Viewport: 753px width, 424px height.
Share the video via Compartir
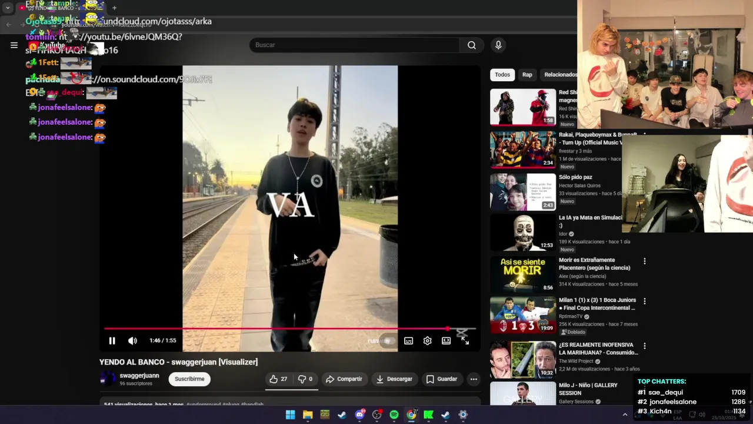[x=344, y=379]
